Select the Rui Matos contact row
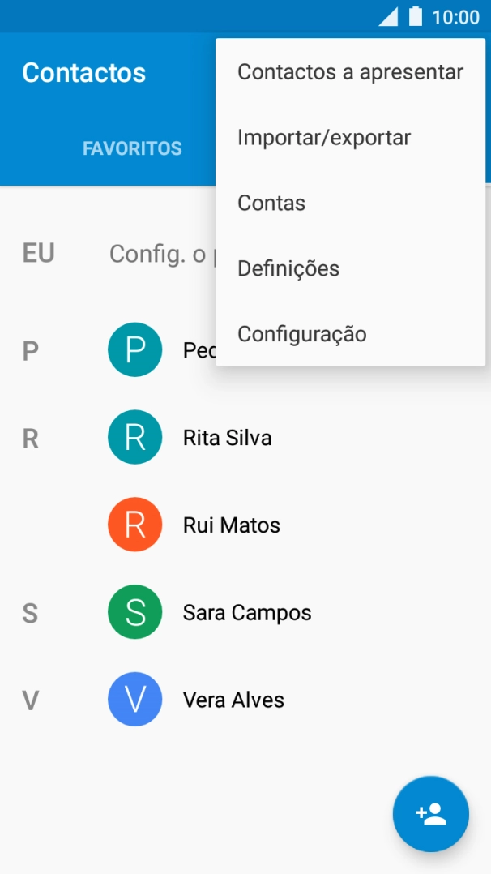 pyautogui.click(x=231, y=525)
